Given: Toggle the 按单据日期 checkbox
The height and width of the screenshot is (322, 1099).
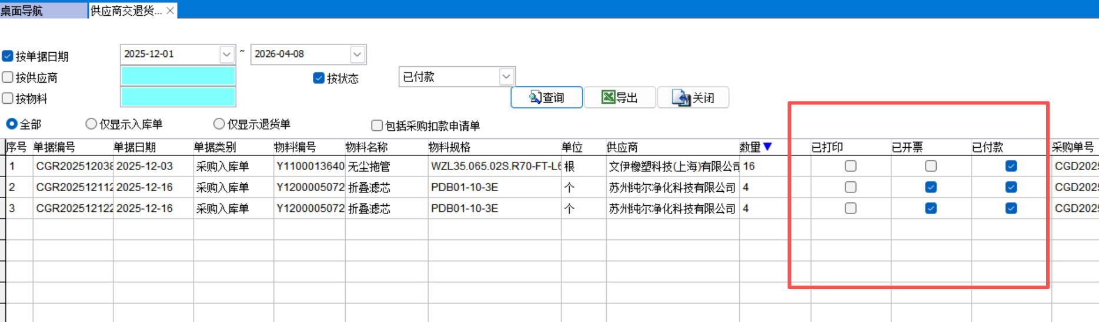Looking at the screenshot, I should tap(8, 56).
